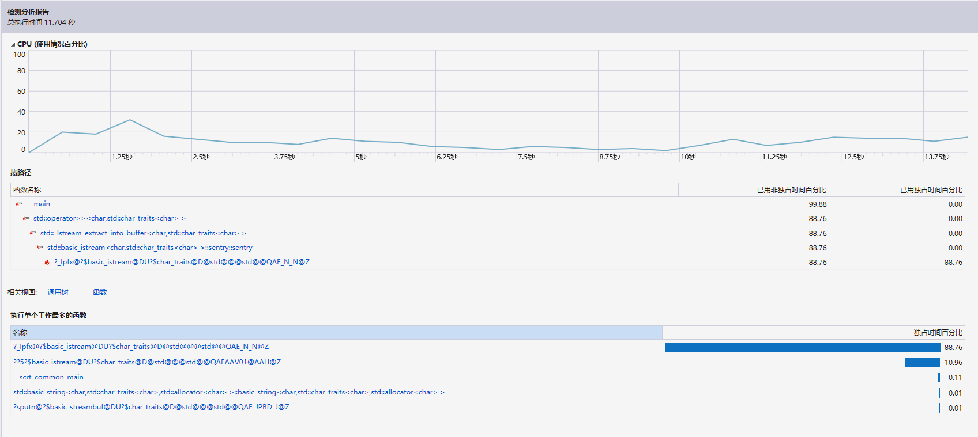Sort top functions by 名称 header
This screenshot has height=437, width=978.
(20, 333)
